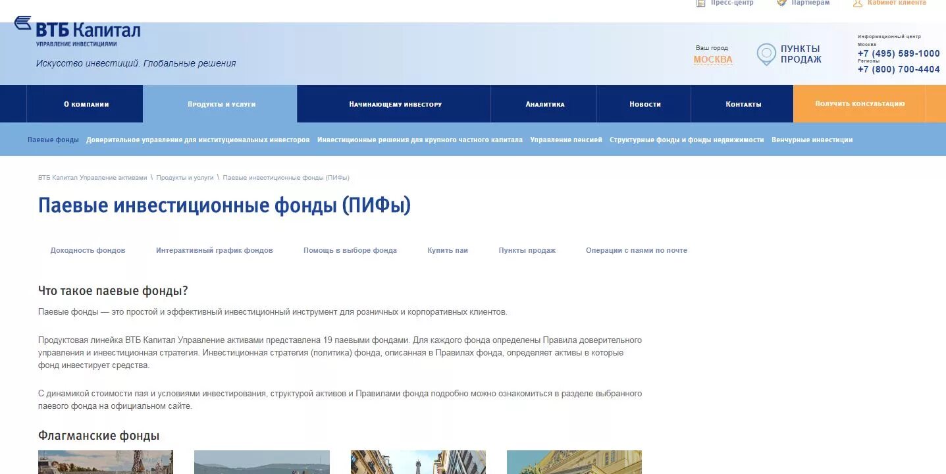Screen dimensions: 946x474
Task: Open the Аналитика menu
Action: (x=545, y=104)
